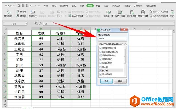Click 保护并共享工作簿 option

coord(159,12)
